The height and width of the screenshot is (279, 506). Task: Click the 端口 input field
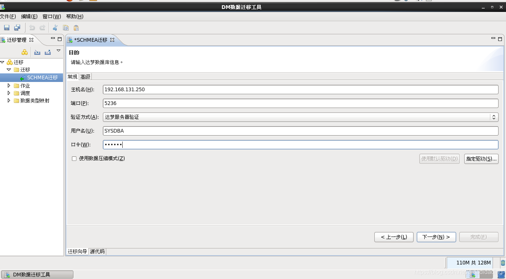pyautogui.click(x=301, y=103)
